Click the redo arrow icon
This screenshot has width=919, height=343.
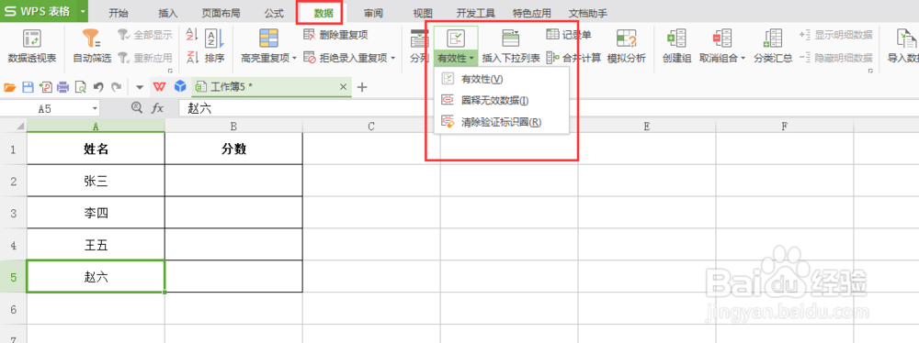(116, 87)
